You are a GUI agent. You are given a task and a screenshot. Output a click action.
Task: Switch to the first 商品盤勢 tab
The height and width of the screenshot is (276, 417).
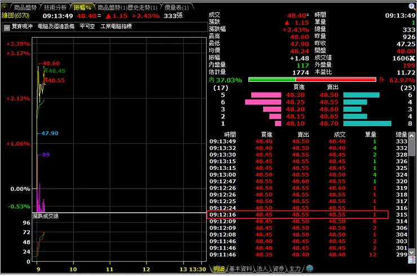(25, 7)
